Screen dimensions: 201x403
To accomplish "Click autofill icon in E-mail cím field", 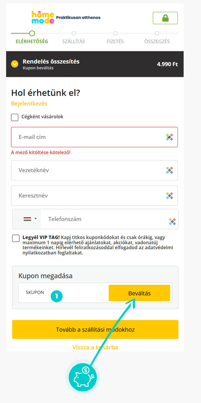I will [x=169, y=137].
